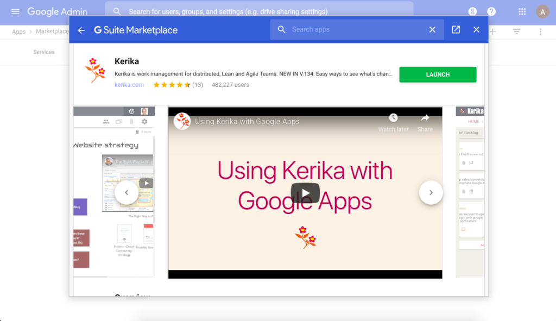Click the 482,227 users count
The image size is (556, 321).
(x=230, y=85)
